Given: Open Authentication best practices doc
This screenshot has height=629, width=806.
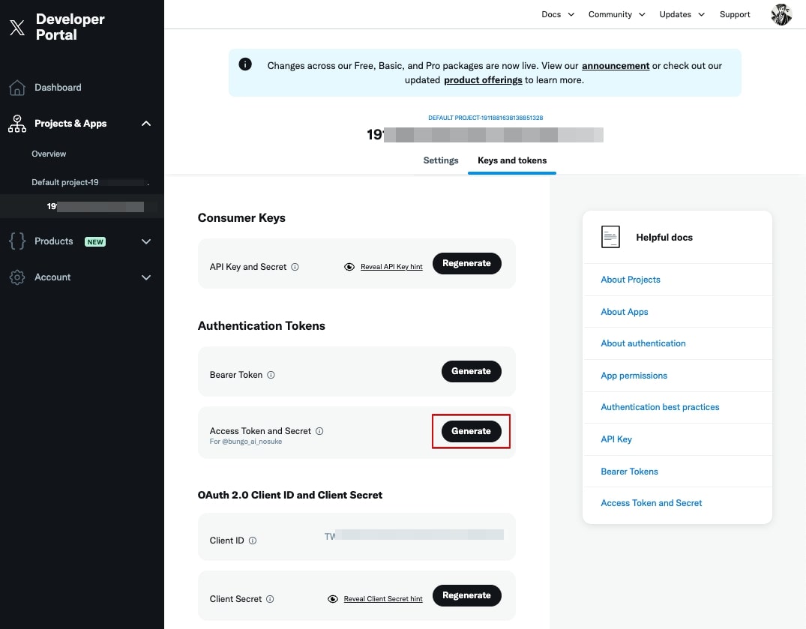Looking at the screenshot, I should click(x=660, y=407).
